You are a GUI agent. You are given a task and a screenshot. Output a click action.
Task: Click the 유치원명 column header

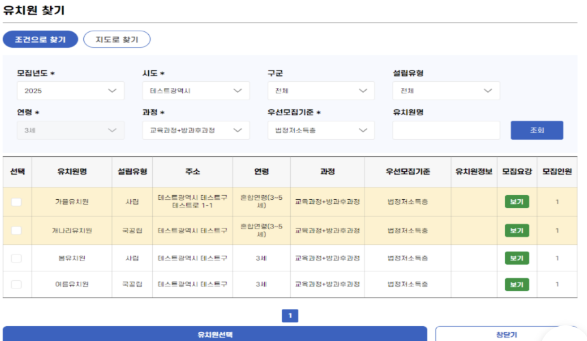point(72,172)
